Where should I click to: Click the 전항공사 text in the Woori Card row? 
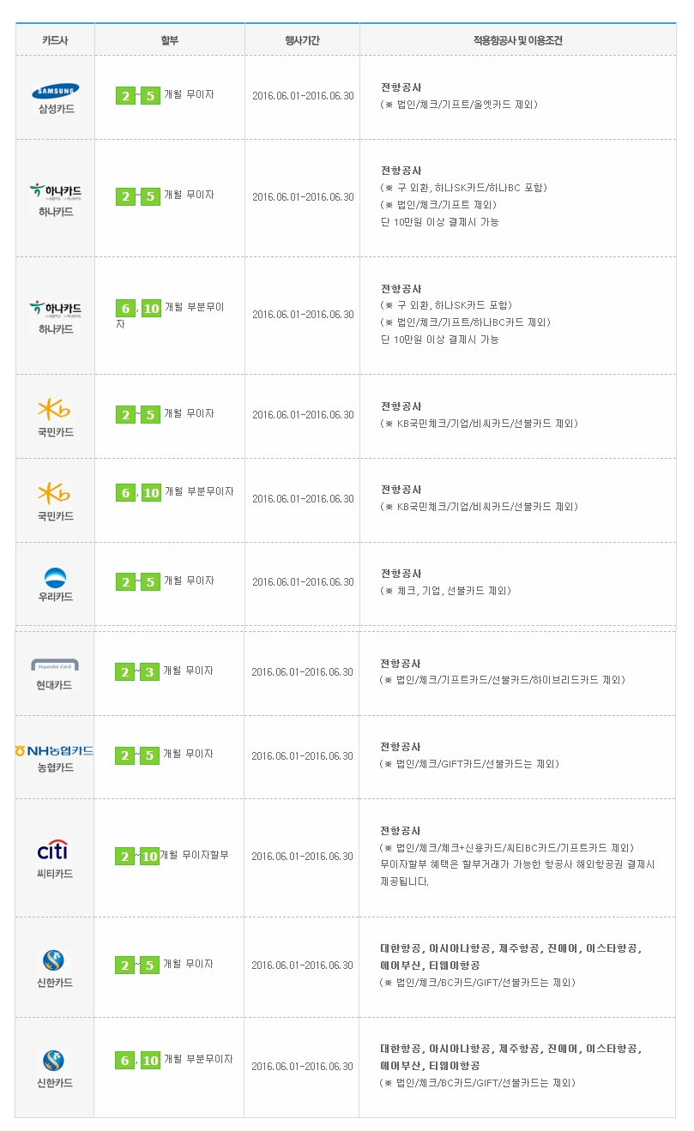[x=401, y=574]
